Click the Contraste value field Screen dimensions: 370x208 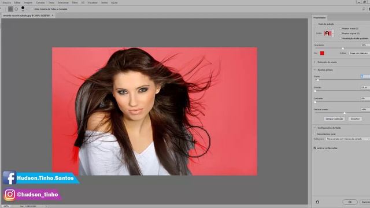pyautogui.click(x=365, y=98)
